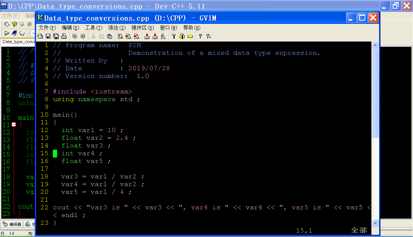
Task: Open the 缓冲区(B) menu in GVIM
Action: [143, 28]
